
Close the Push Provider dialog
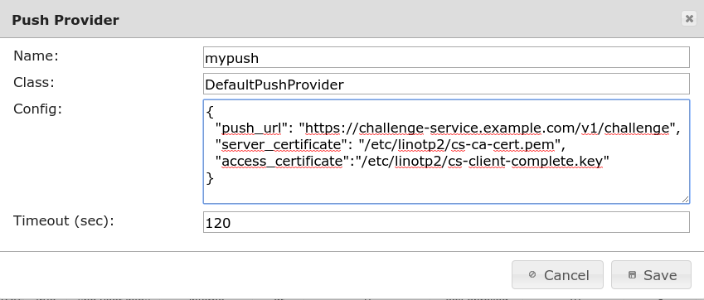point(689,18)
